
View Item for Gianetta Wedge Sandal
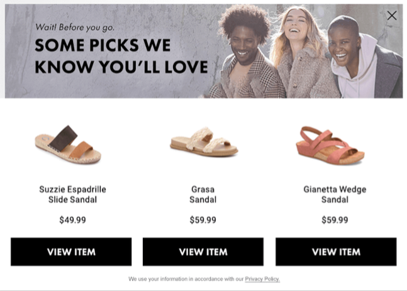336,251
